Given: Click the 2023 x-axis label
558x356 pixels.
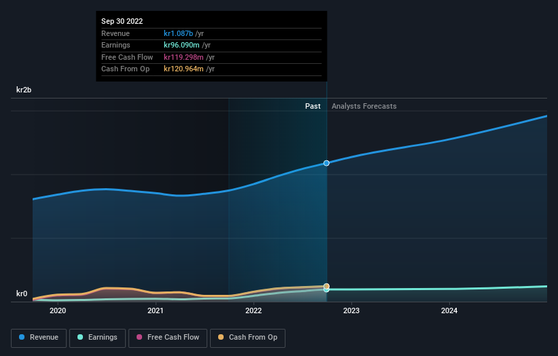Looking at the screenshot, I should coord(351,311).
